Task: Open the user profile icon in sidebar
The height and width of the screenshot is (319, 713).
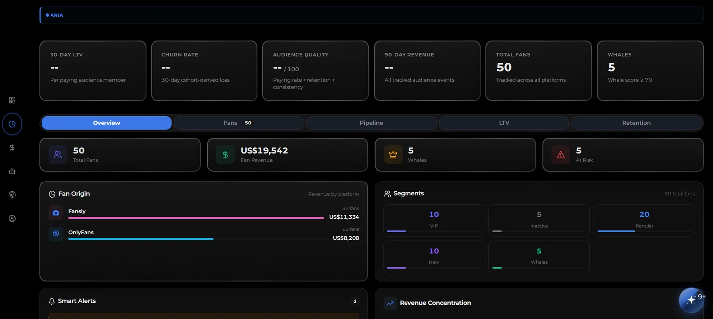Action: (12, 219)
